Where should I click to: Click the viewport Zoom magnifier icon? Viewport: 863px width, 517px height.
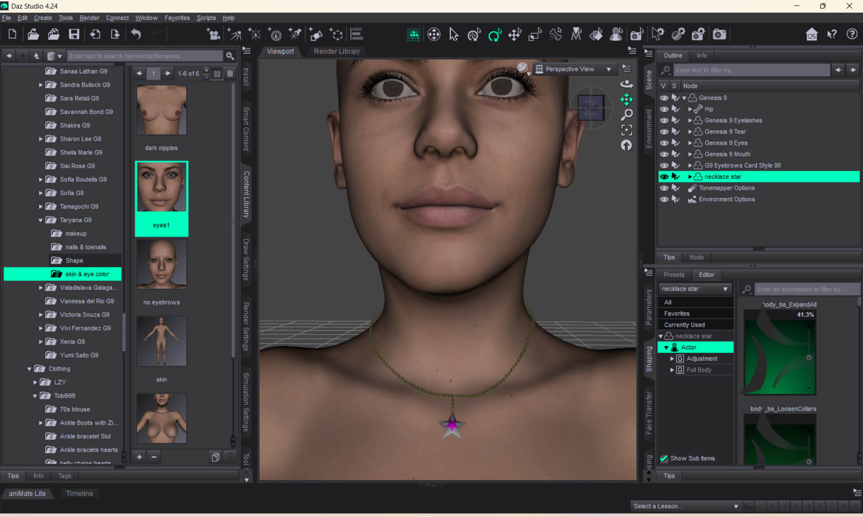point(626,114)
